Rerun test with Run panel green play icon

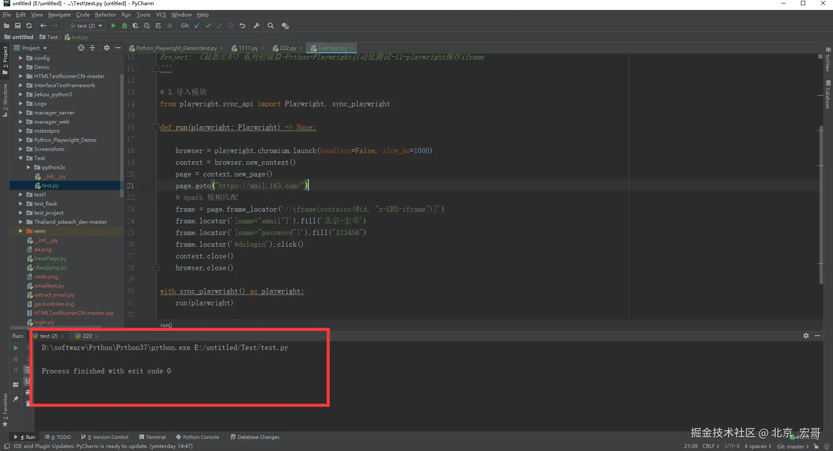click(x=16, y=348)
